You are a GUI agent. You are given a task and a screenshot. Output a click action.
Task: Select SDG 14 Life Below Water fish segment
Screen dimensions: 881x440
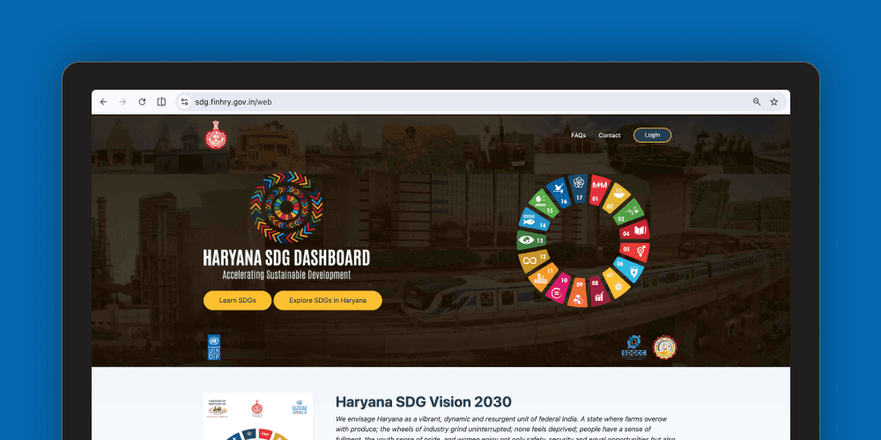tap(533, 220)
